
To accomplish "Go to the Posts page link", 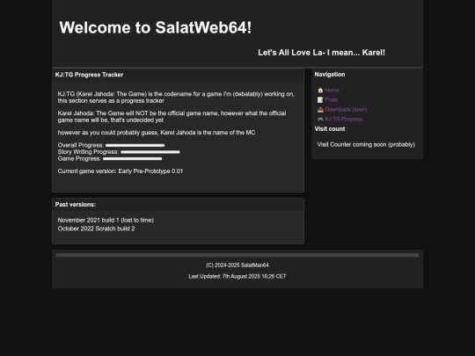I will click(x=332, y=100).
